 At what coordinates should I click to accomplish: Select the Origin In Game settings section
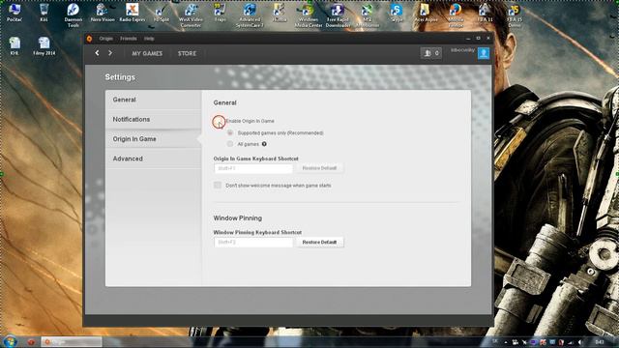[154, 139]
